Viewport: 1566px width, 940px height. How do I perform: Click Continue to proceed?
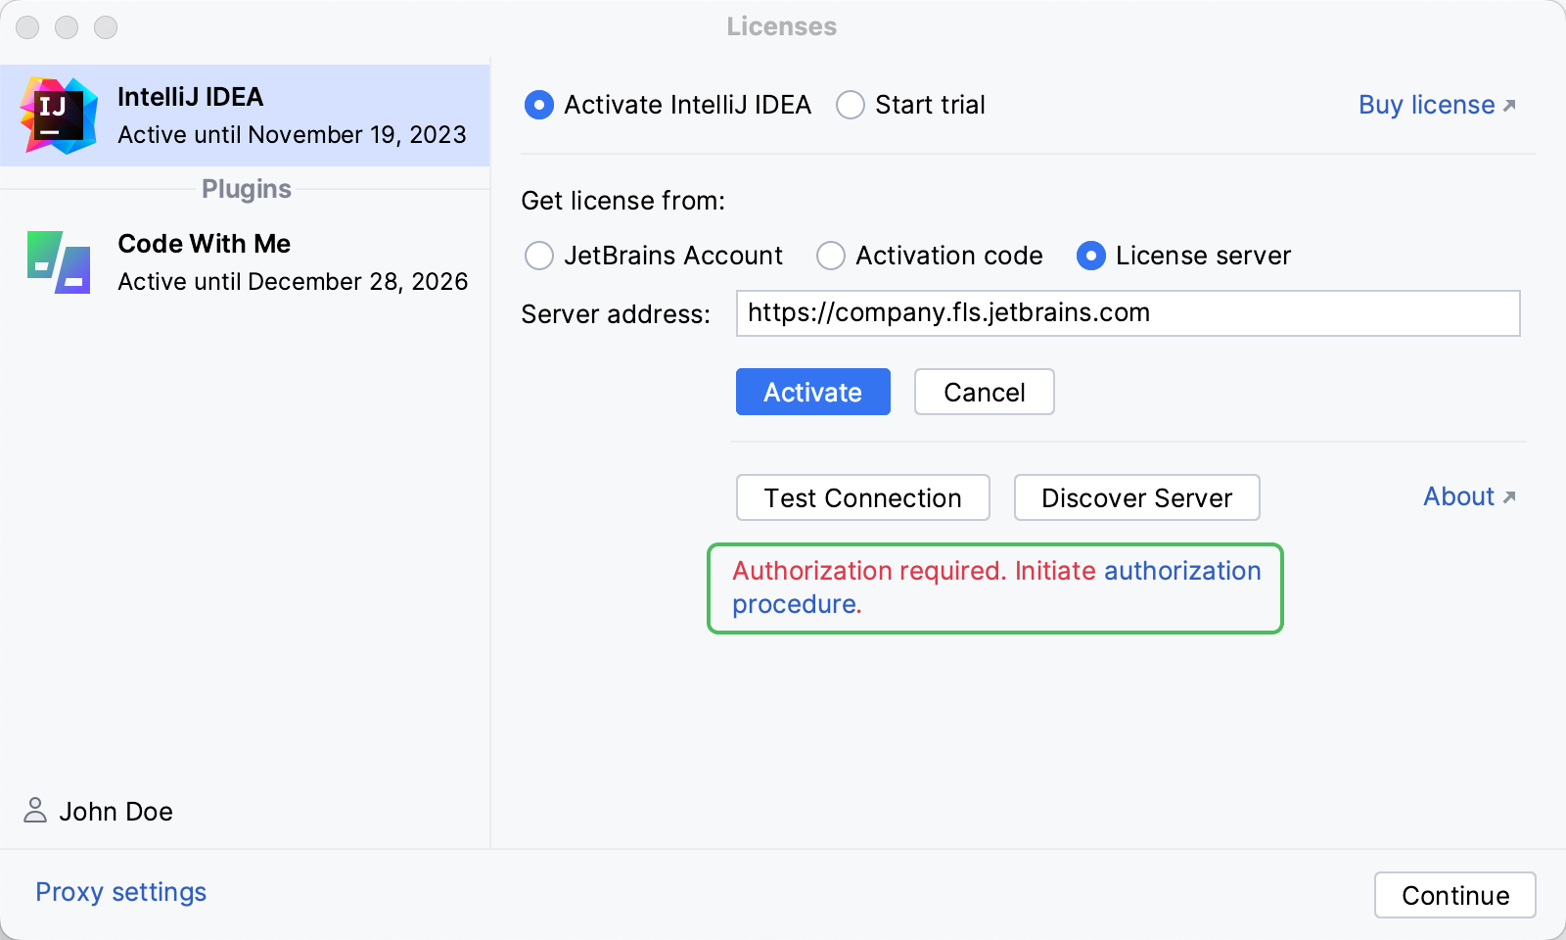coord(1454,894)
